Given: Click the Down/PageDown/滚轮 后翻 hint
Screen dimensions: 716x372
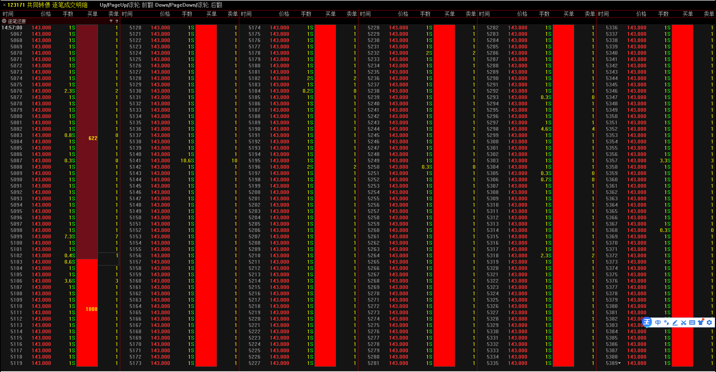Looking at the screenshot, I should [189, 5].
